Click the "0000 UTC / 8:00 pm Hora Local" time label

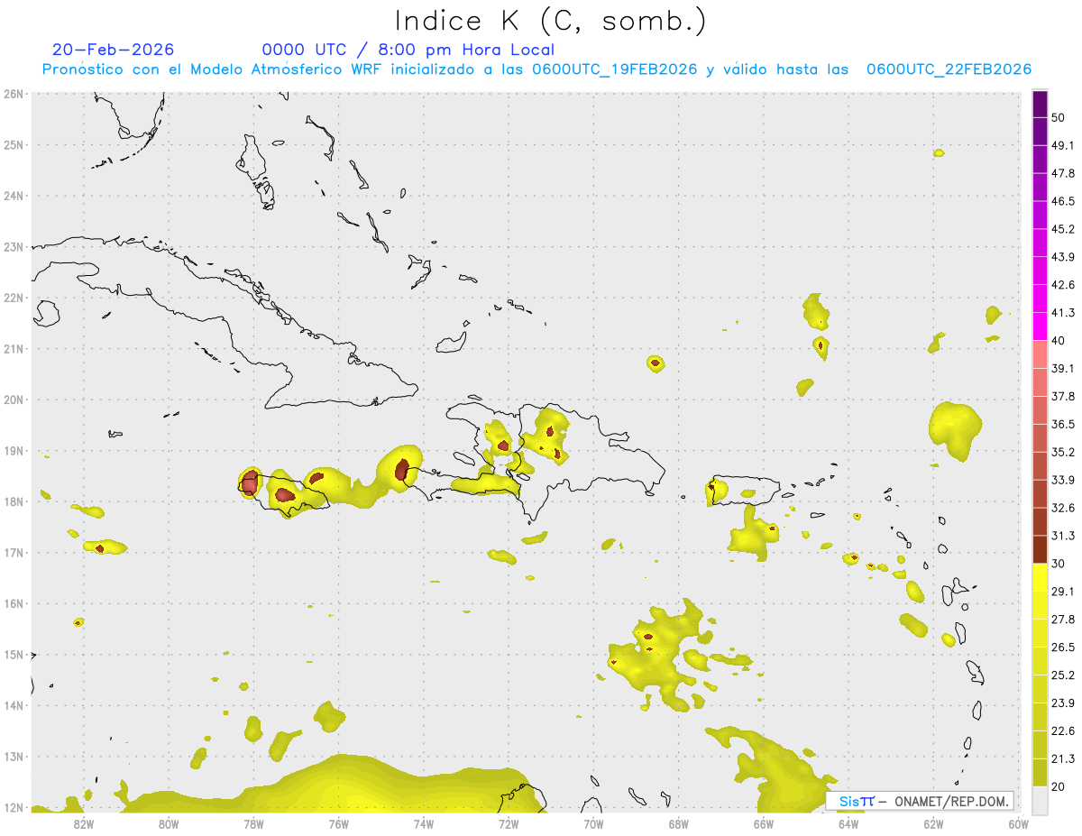[x=408, y=50]
